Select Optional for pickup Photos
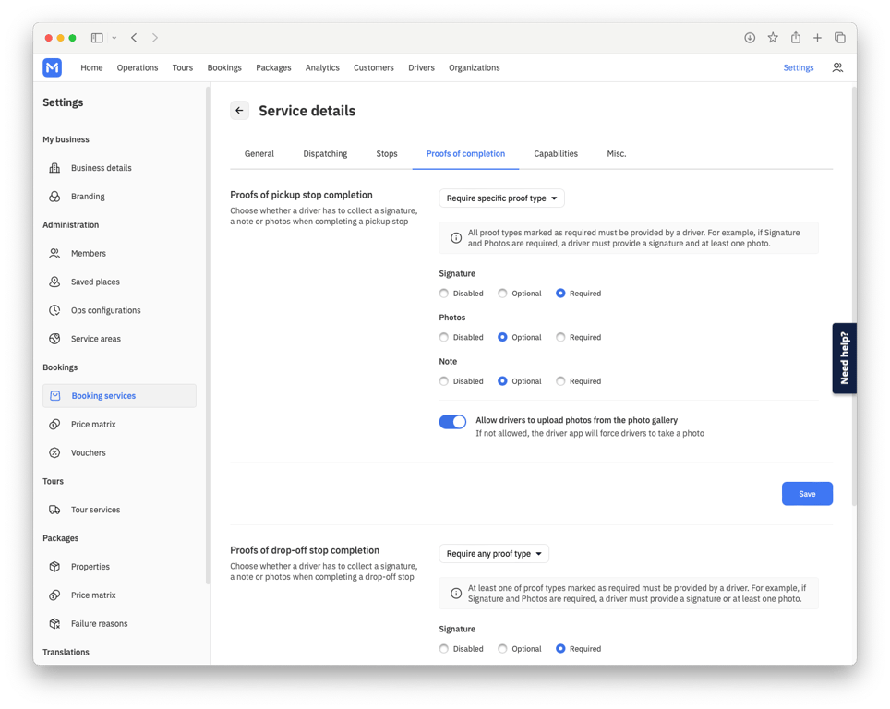 (x=502, y=337)
